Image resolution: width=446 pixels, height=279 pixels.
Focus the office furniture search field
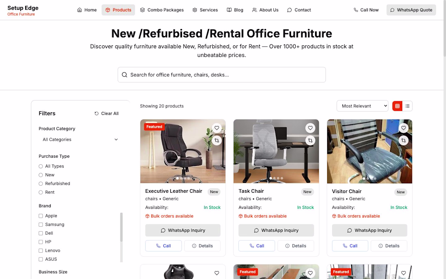click(x=221, y=75)
